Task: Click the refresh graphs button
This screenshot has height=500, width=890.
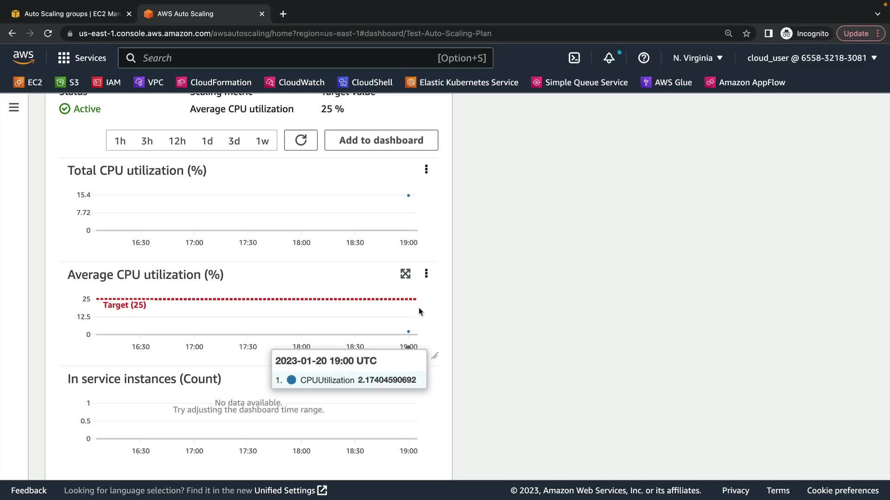Action: tap(300, 140)
